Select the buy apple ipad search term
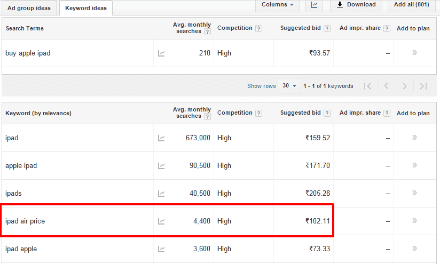 [x=28, y=53]
